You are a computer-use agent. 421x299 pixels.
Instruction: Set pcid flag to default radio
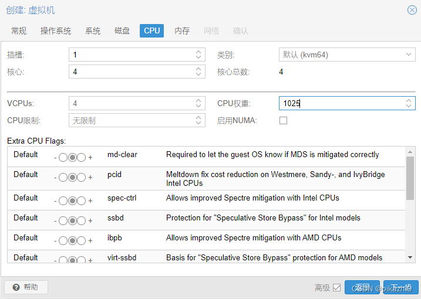72,177
